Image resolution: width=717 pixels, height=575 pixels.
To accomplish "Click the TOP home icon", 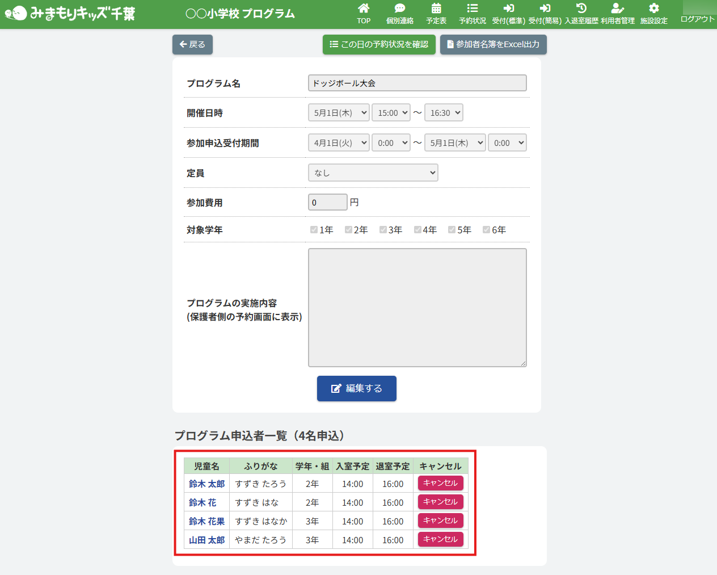I will click(364, 9).
